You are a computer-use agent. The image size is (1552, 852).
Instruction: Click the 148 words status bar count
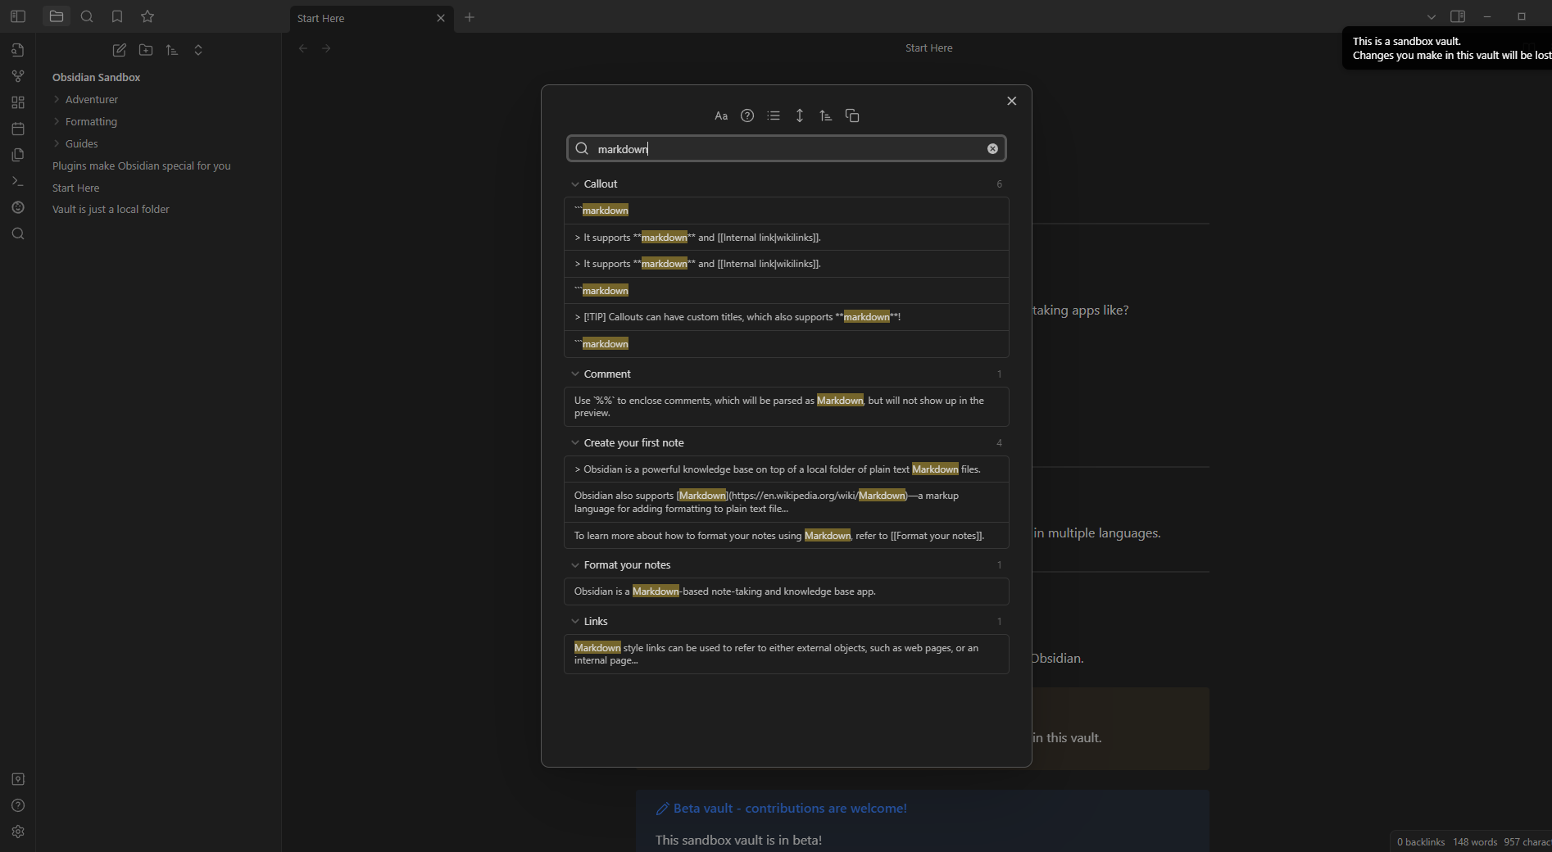tap(1475, 841)
